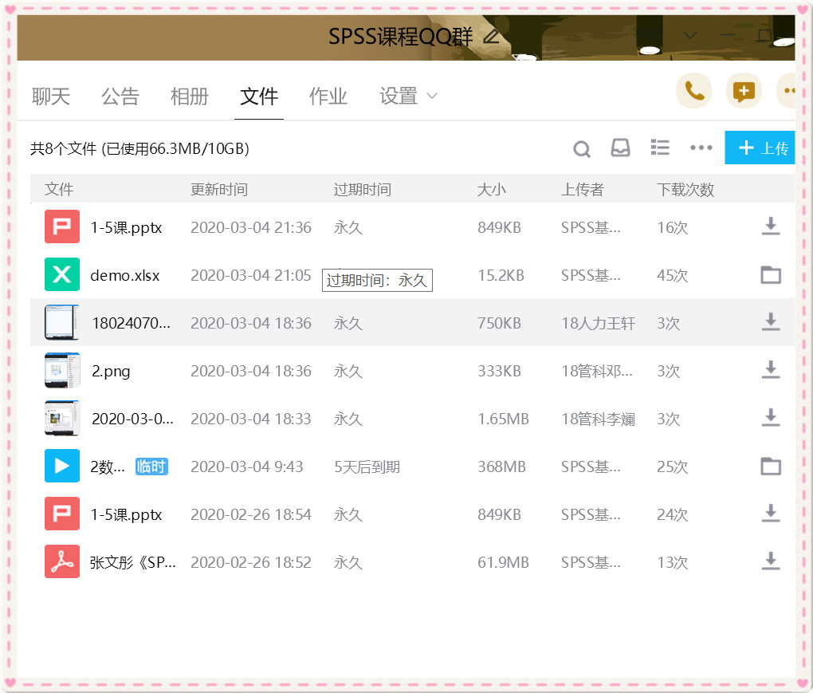
Task: Download the 2020-03-0... image file
Action: point(771,418)
